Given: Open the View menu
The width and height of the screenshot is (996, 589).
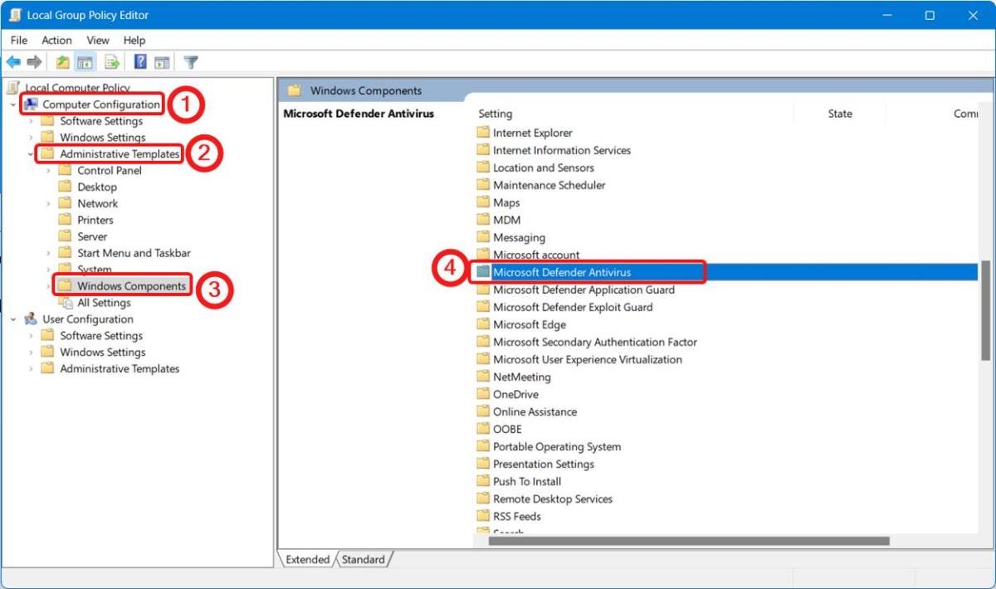Looking at the screenshot, I should 97,40.
